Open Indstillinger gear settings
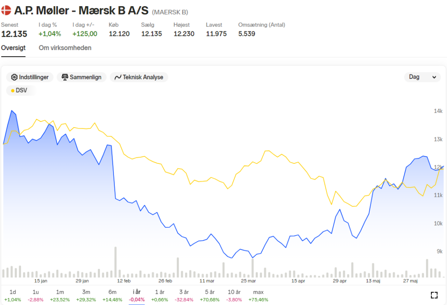 coord(30,77)
